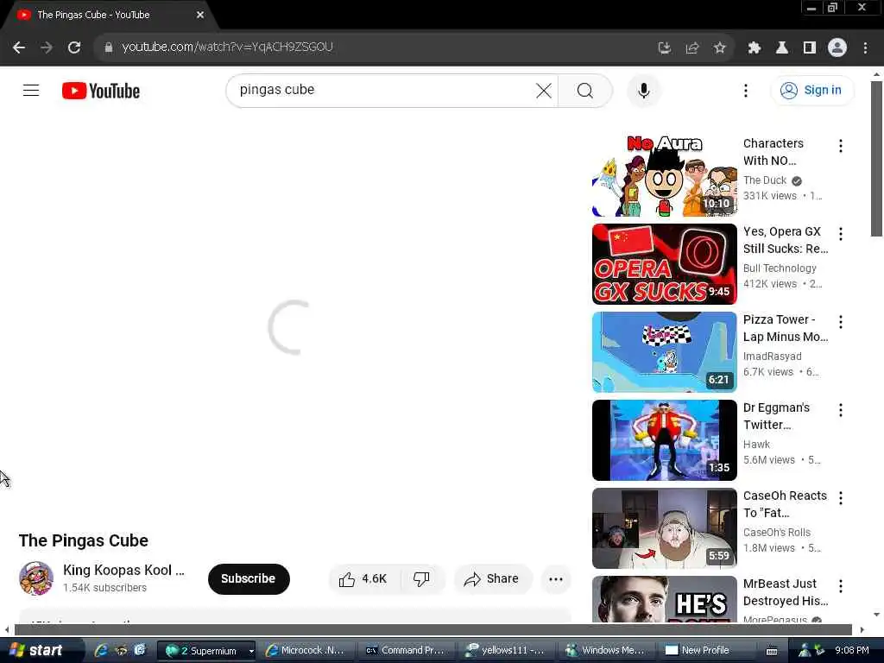
Task: Open more actions ellipsis beside Share
Action: pos(556,579)
